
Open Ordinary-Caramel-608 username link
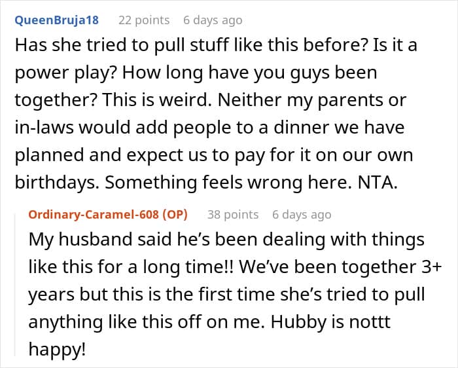pyautogui.click(x=94, y=215)
